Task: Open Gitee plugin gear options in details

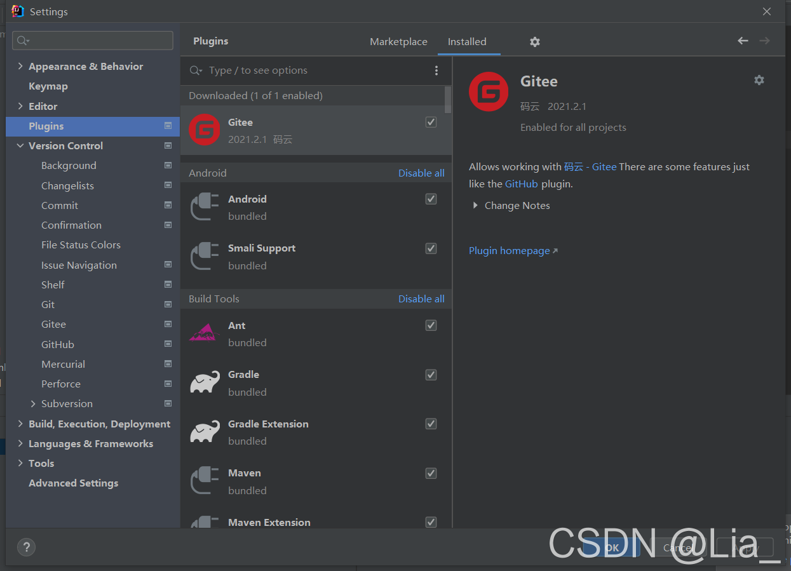Action: (x=759, y=80)
